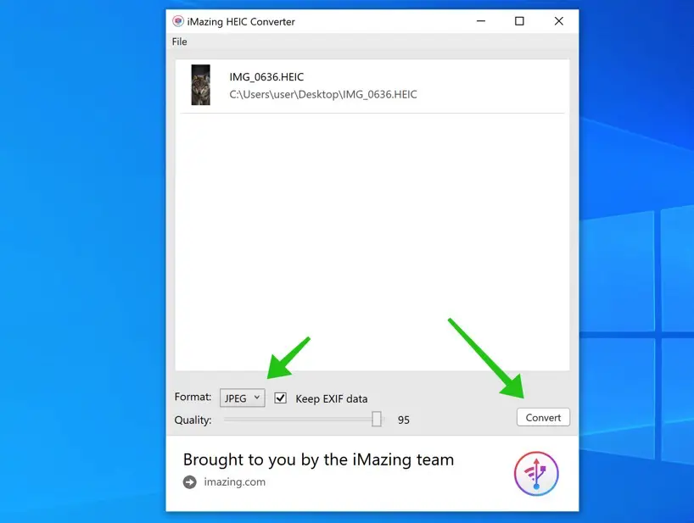Open the Format JPEG dropdown
The width and height of the screenshot is (694, 523).
click(x=242, y=398)
